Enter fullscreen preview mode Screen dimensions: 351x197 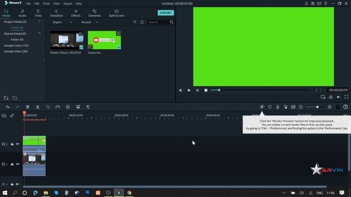[346, 97]
